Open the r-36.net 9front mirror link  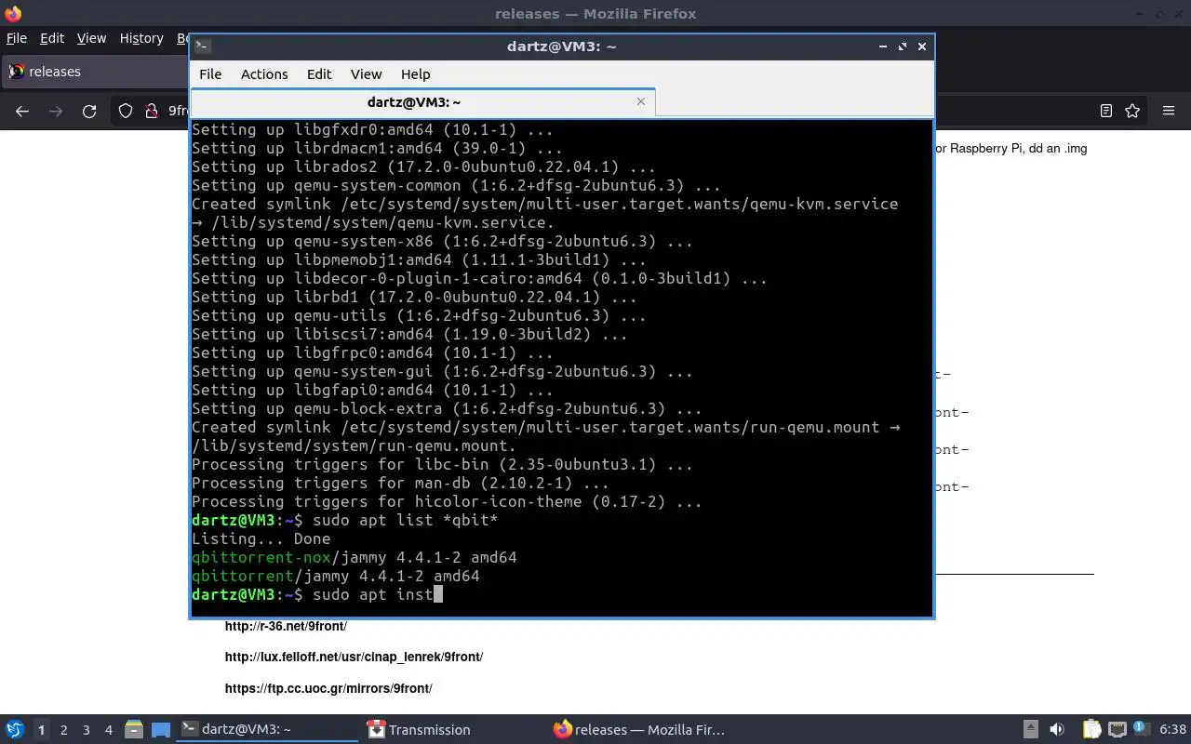tap(286, 626)
